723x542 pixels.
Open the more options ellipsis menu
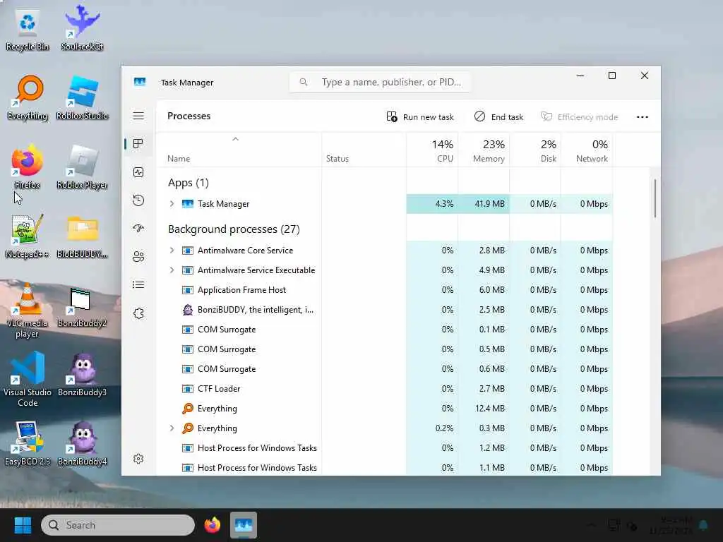pos(643,116)
